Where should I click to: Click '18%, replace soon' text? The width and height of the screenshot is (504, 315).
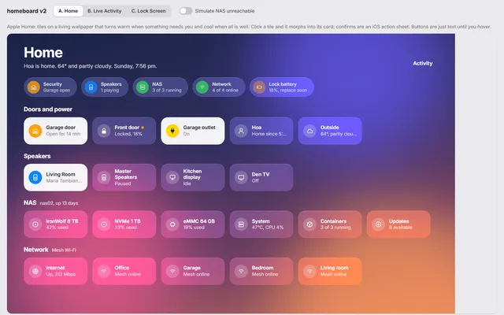(288, 91)
